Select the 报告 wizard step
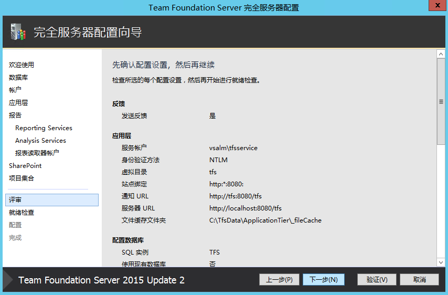Screen dimensions: 448x295 15,115
